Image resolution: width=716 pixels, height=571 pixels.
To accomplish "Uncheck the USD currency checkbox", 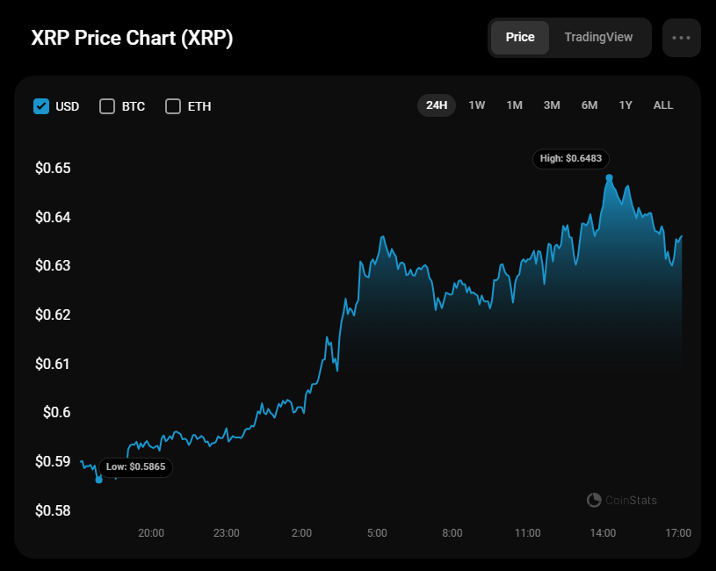I will tap(40, 106).
